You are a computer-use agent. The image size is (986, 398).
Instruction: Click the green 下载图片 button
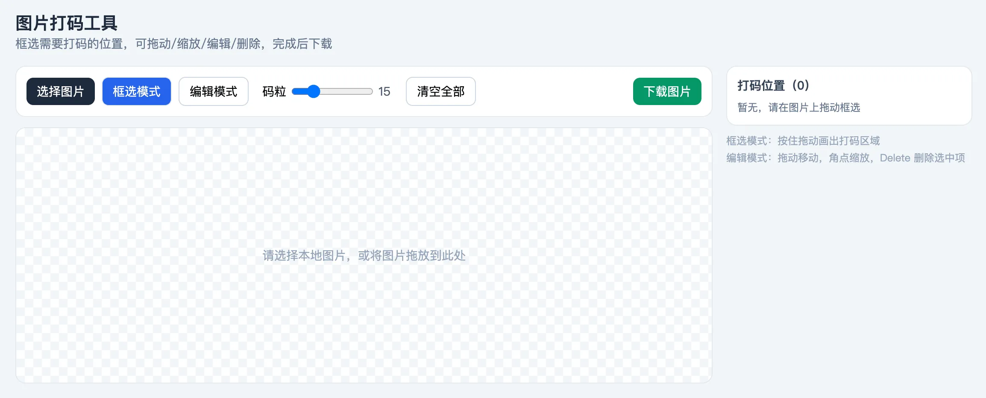tap(667, 91)
